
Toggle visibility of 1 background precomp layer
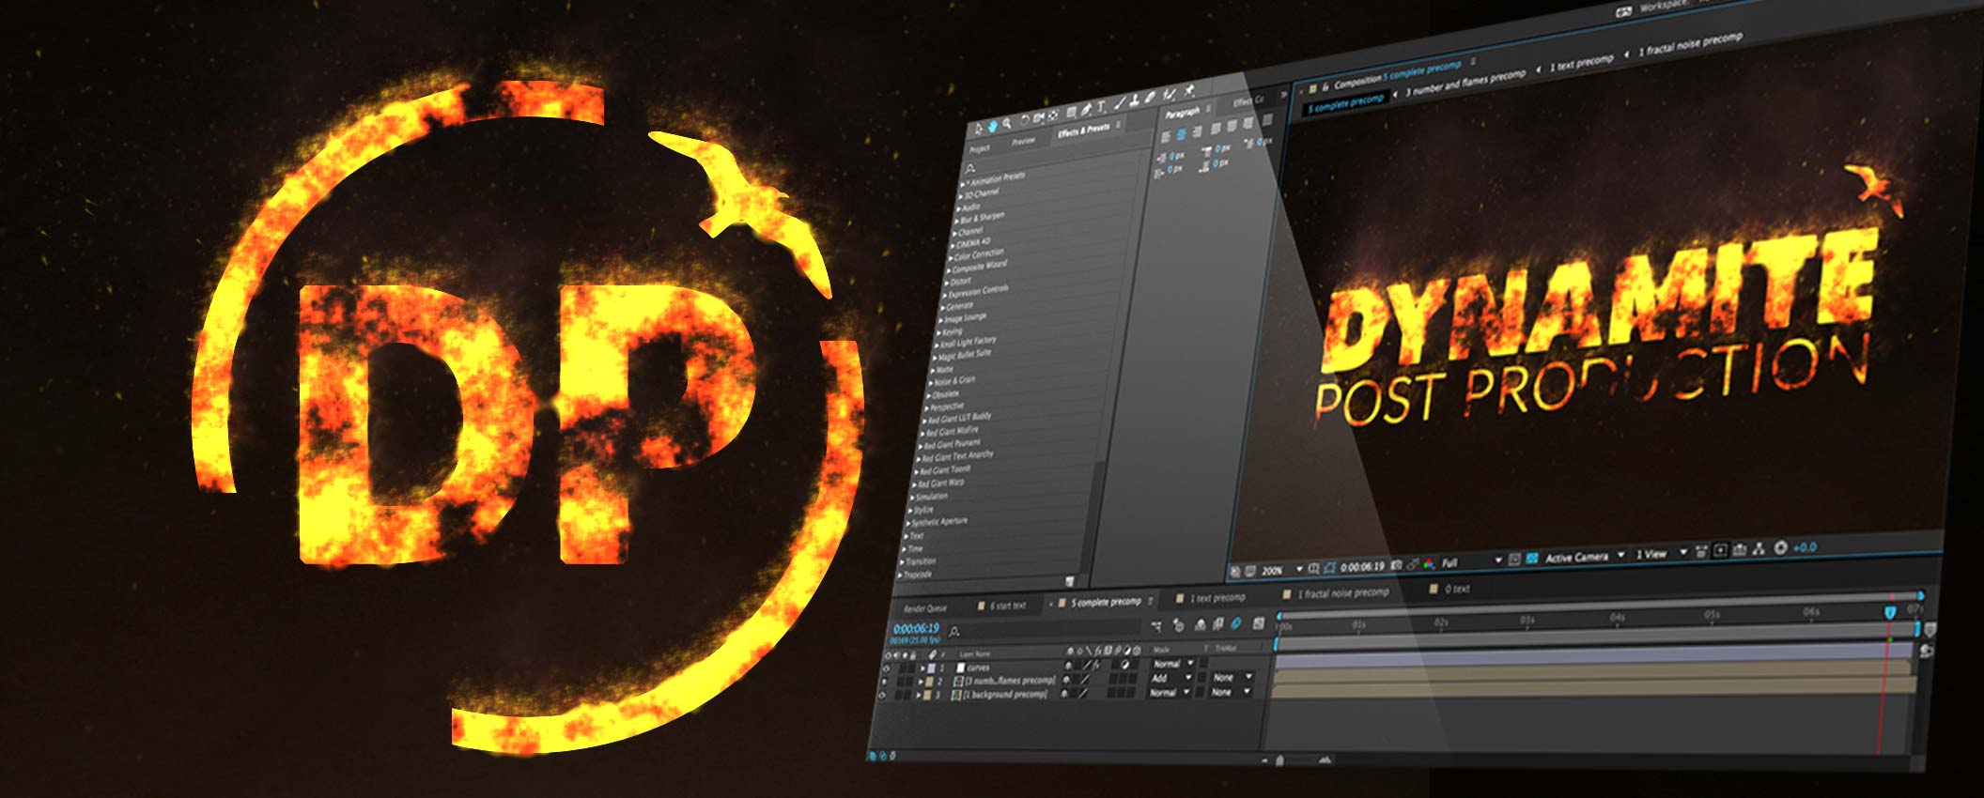pos(882,695)
